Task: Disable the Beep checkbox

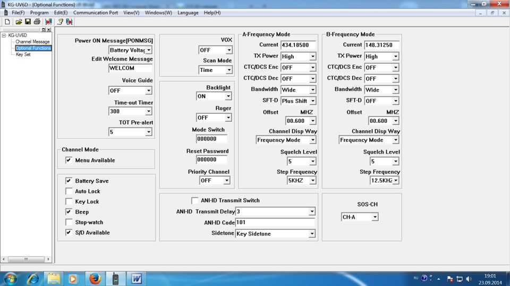Action: pos(69,212)
